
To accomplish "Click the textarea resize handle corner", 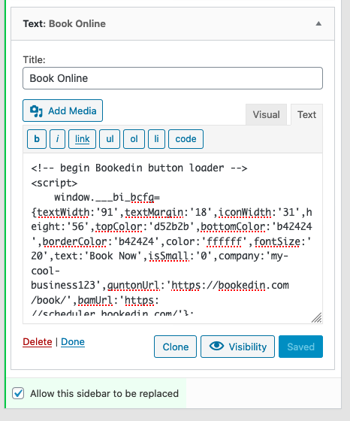I will [317, 318].
